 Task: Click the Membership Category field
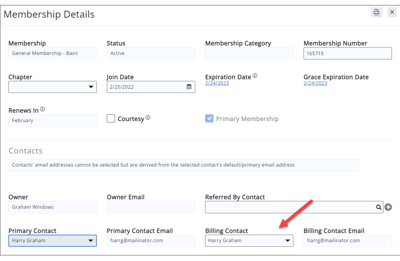tap(249, 53)
